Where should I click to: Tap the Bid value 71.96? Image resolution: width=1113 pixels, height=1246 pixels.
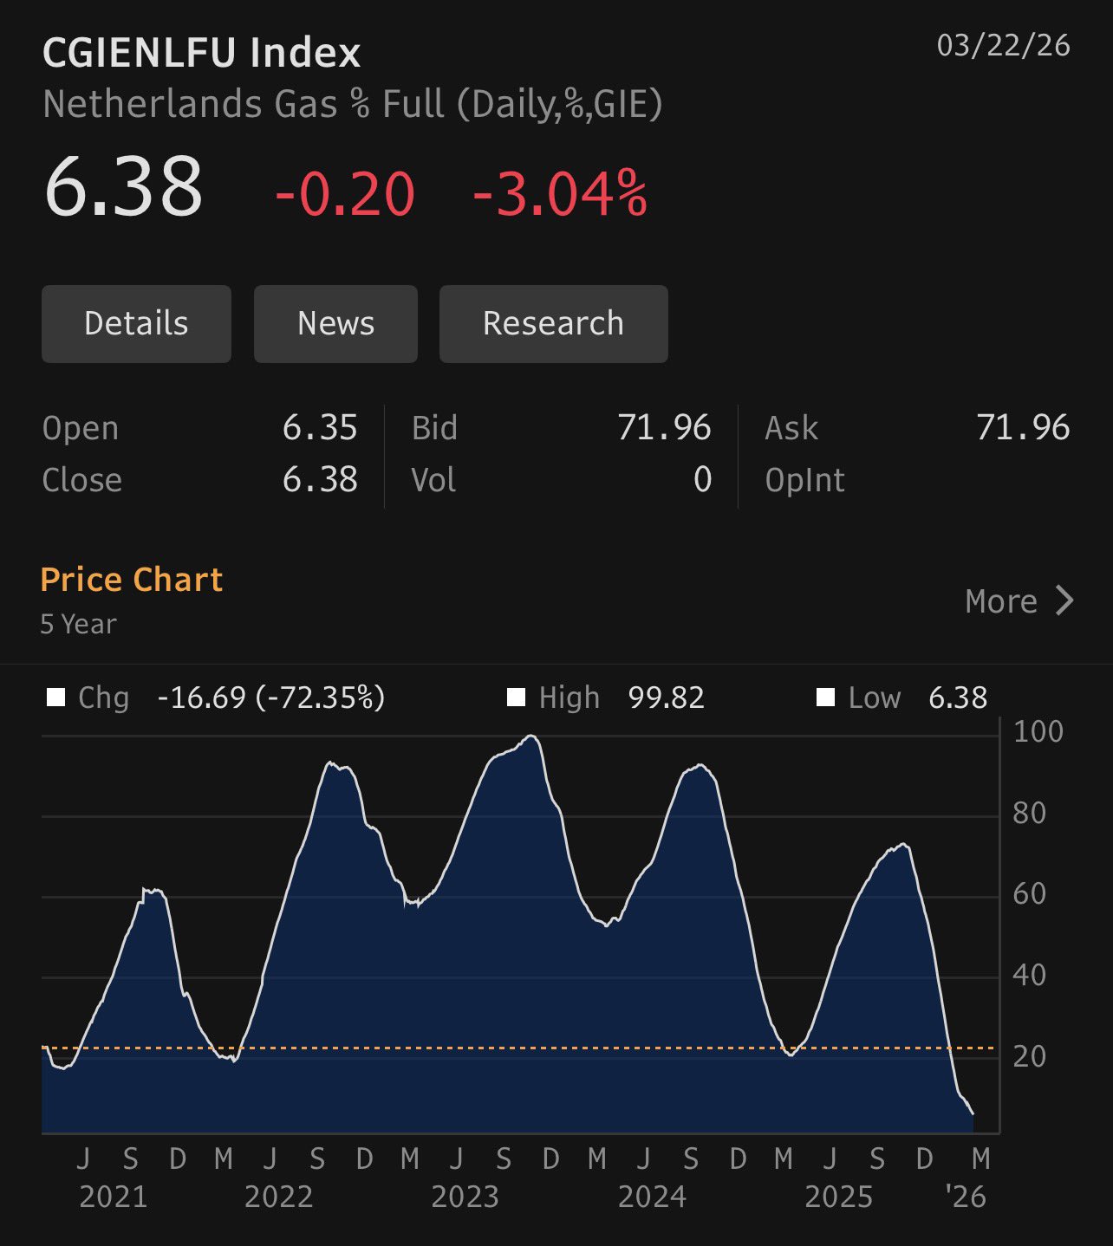point(664,428)
